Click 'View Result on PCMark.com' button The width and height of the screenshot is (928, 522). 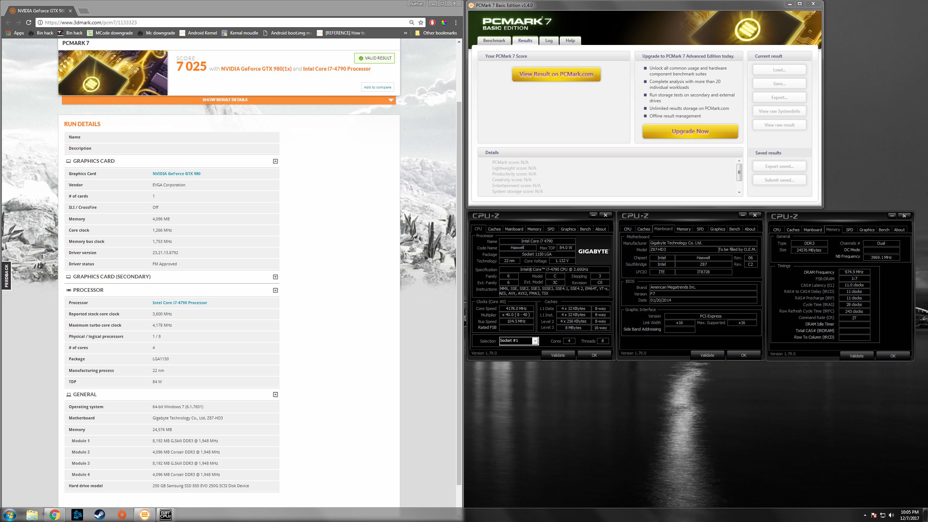556,74
